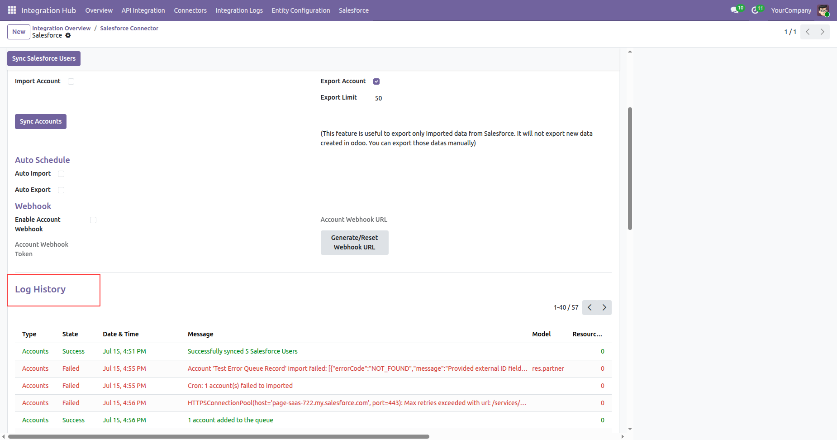This screenshot has width=837, height=440.
Task: Click horizontal scrollbar left arrow
Action: 4,437
